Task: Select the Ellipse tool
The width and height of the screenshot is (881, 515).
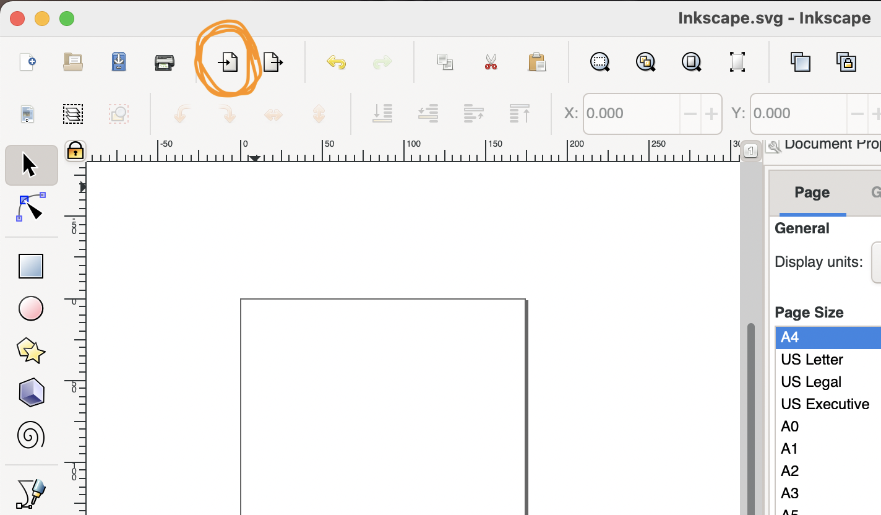Action: [x=31, y=308]
